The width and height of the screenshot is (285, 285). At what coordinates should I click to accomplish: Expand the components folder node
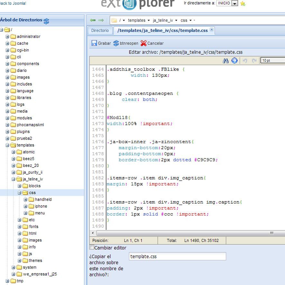(x=7, y=64)
